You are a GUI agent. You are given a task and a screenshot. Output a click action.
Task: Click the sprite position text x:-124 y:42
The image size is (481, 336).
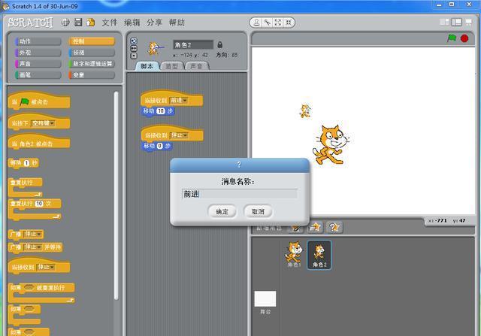tap(190, 55)
